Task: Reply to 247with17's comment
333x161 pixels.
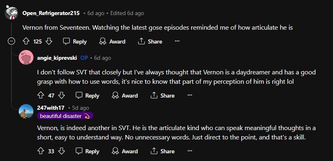Action: point(88,151)
